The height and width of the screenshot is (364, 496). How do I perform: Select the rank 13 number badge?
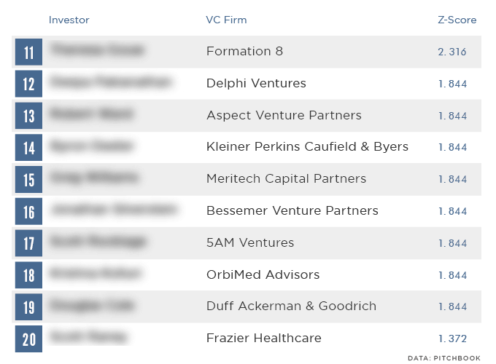click(x=28, y=116)
